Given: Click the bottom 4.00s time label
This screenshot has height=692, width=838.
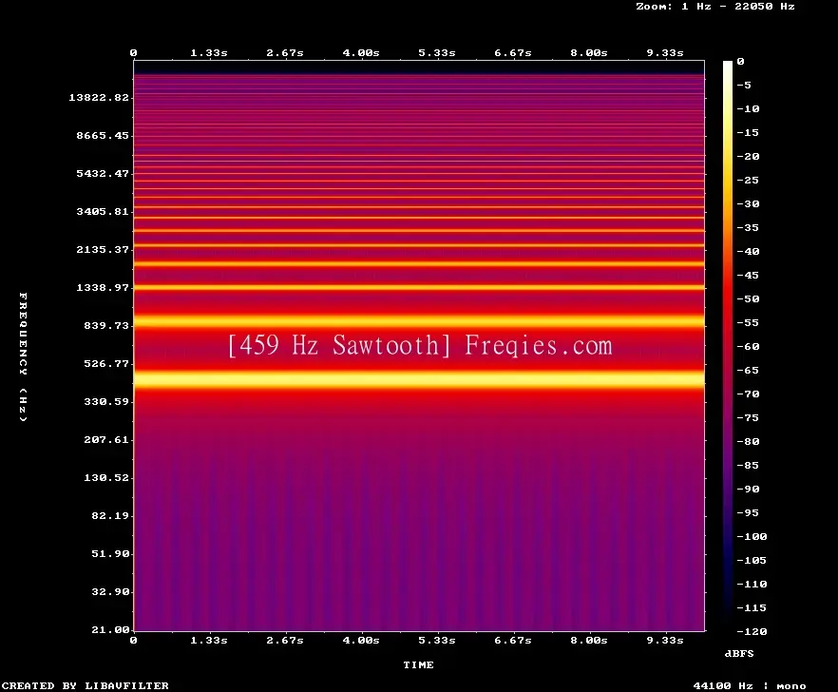Looking at the screenshot, I should [361, 640].
